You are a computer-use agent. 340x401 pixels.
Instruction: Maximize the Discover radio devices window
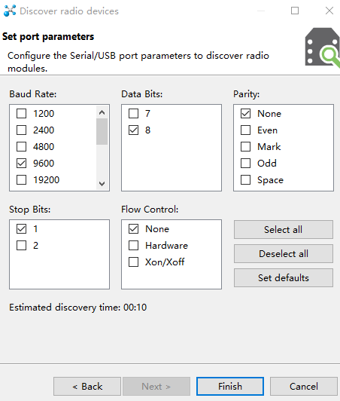(x=295, y=11)
